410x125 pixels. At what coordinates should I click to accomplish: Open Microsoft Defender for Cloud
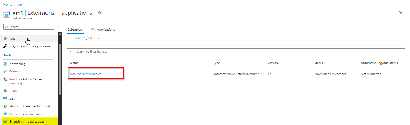pos(30,106)
